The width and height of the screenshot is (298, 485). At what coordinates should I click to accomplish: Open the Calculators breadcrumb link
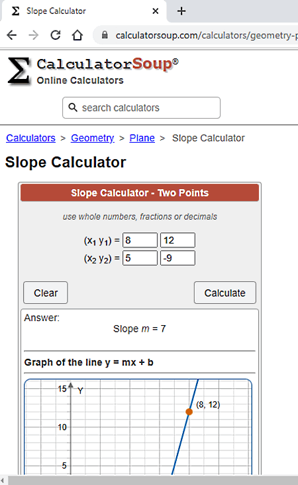pos(30,138)
